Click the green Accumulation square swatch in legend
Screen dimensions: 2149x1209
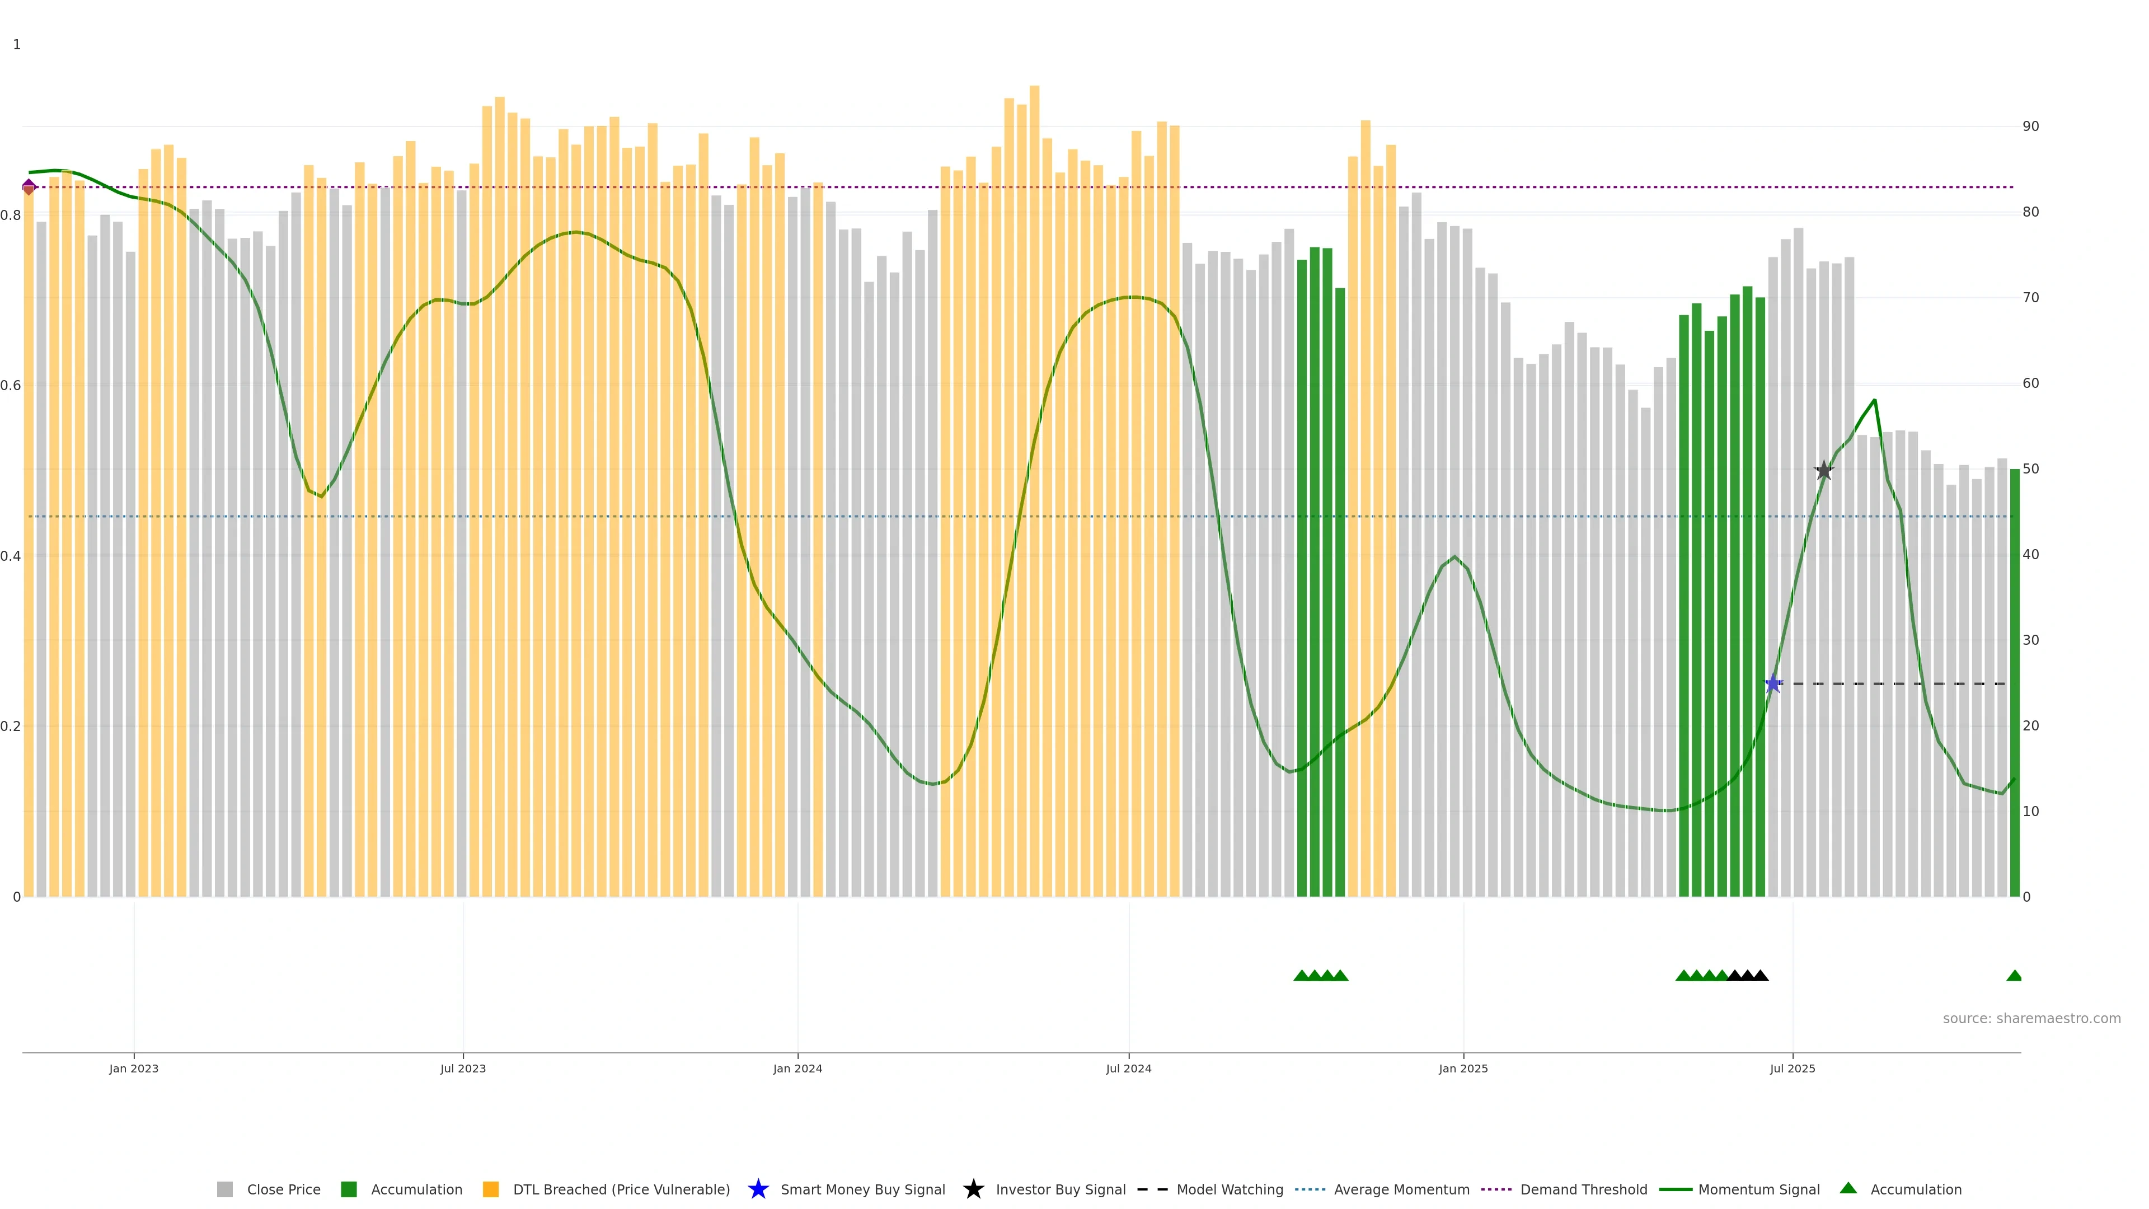[x=349, y=1189]
